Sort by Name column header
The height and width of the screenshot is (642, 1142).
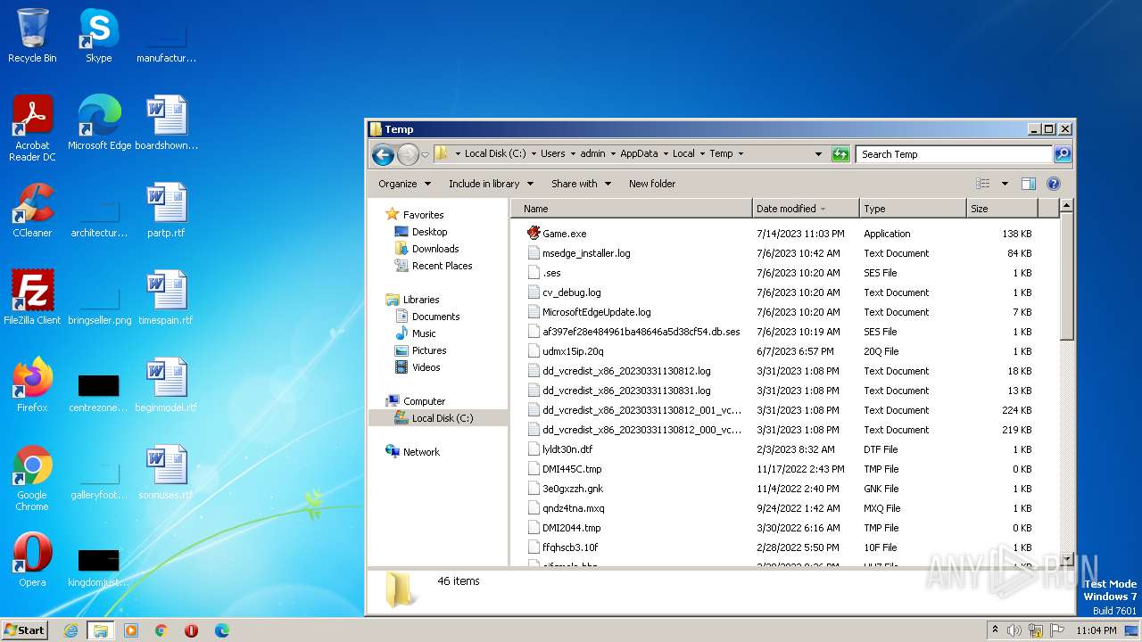pos(632,209)
